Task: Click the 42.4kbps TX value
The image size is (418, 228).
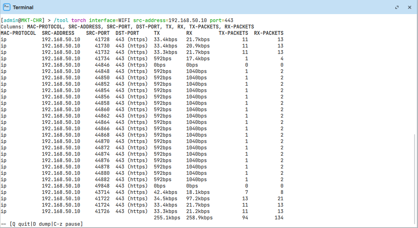Action: pyautogui.click(x=165, y=192)
